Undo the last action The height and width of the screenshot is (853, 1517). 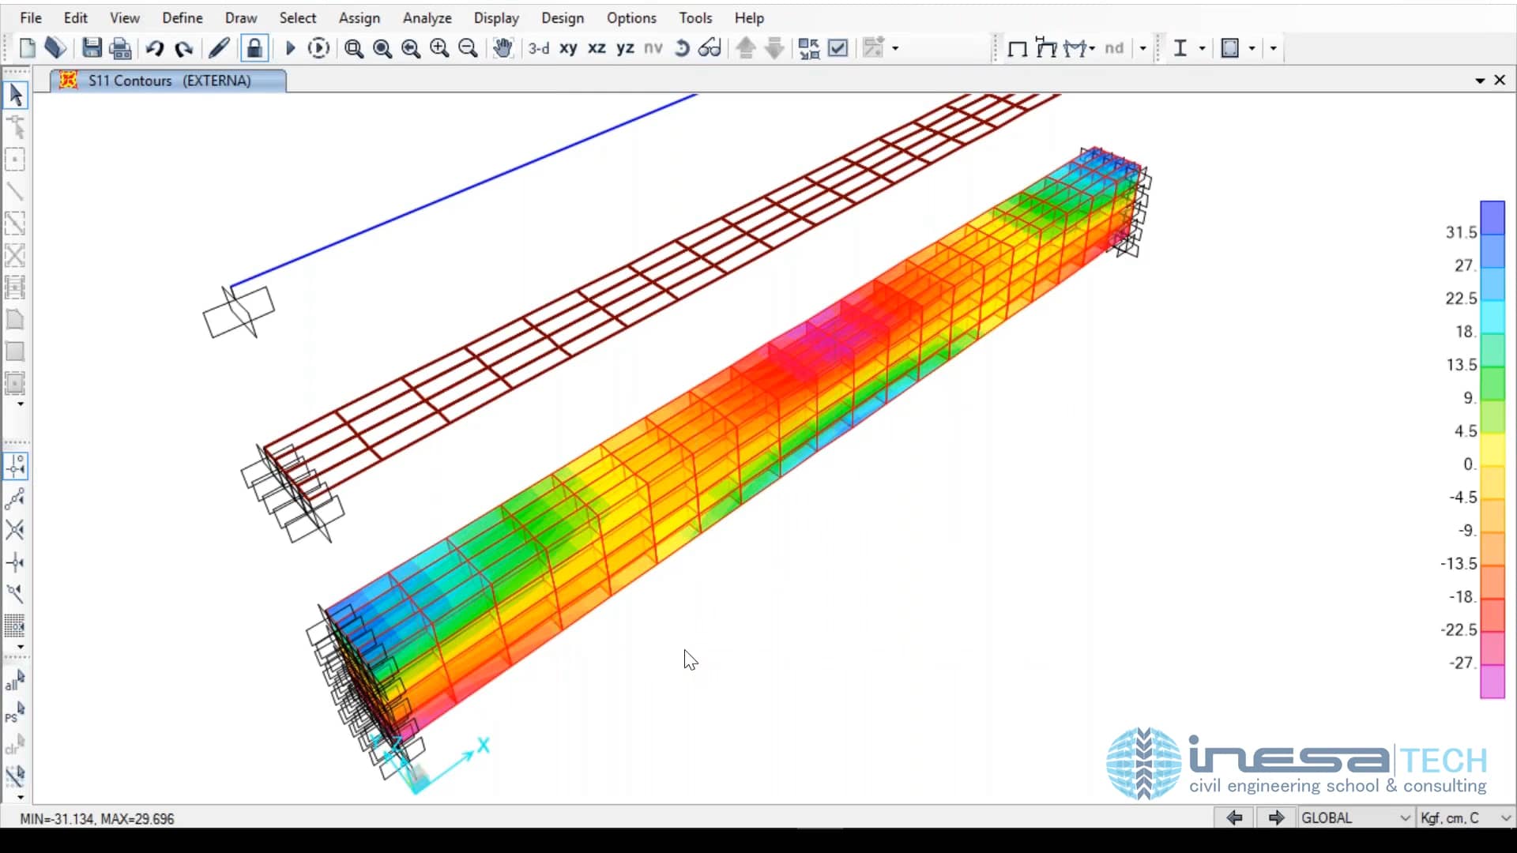[x=155, y=47]
